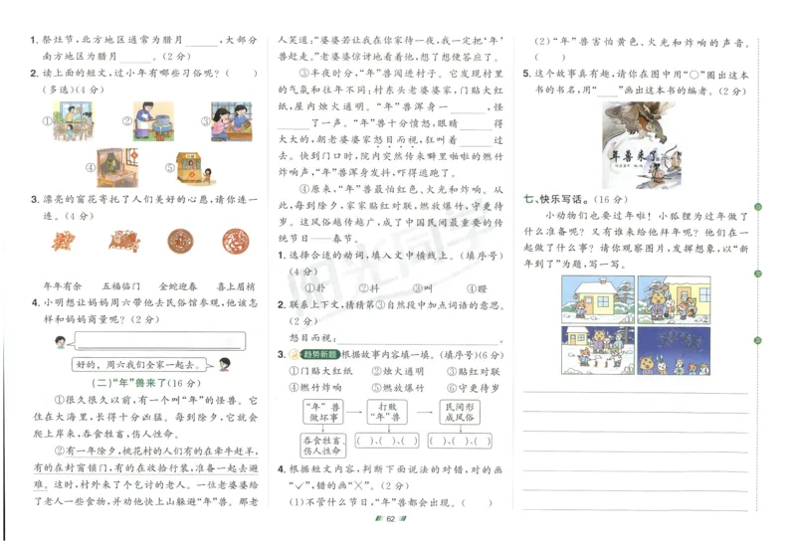Viewport: 796px width, 545px height.
Task: Pick option ⑥守更待岁
Action: point(474,388)
